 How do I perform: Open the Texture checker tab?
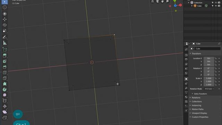pyautogui.click(x=186, y=102)
